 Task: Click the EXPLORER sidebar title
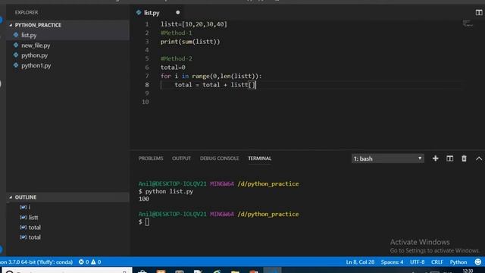click(x=27, y=12)
